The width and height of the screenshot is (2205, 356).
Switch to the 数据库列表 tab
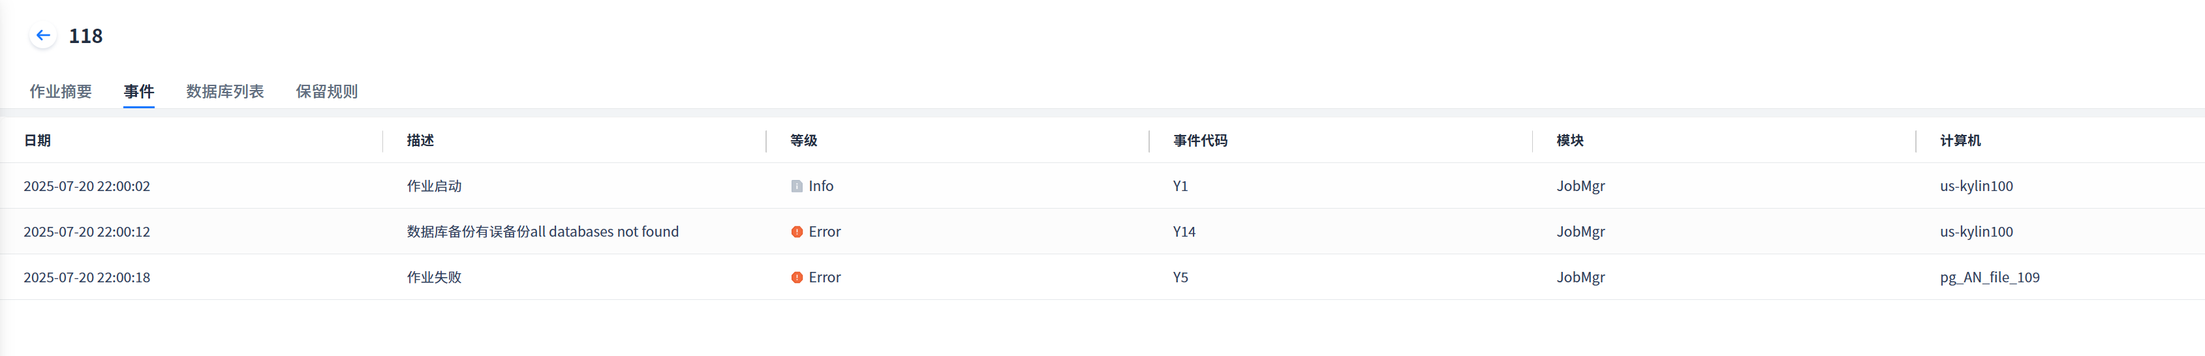click(225, 91)
